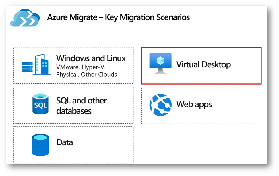Click the VMware, Hyper-V subtitle text
Image resolution: width=279 pixels, height=176 pixels.
pyautogui.click(x=81, y=67)
